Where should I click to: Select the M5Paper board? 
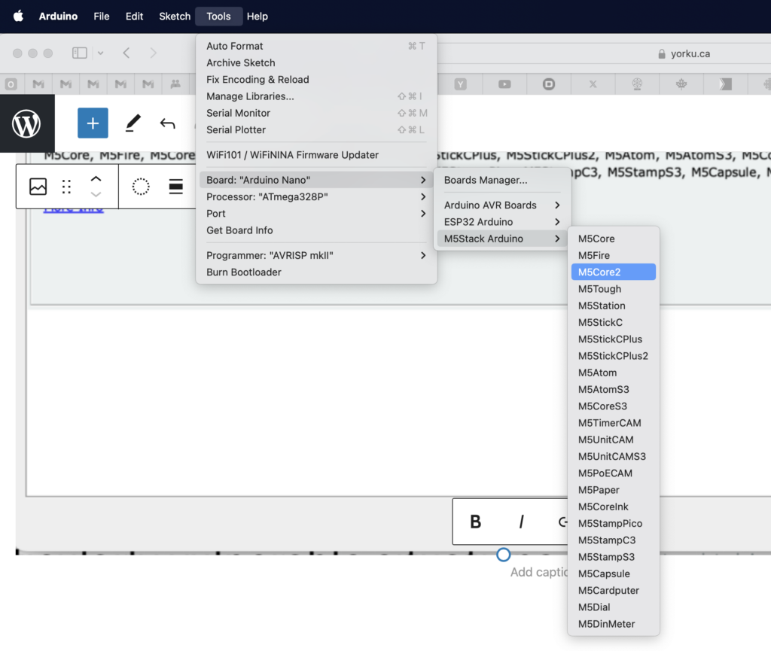(x=613, y=490)
